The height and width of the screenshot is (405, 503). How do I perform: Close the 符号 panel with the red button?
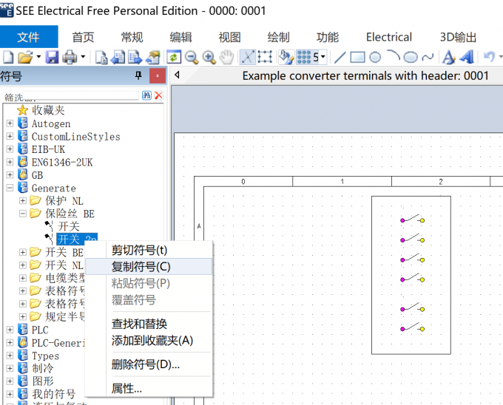(x=158, y=76)
